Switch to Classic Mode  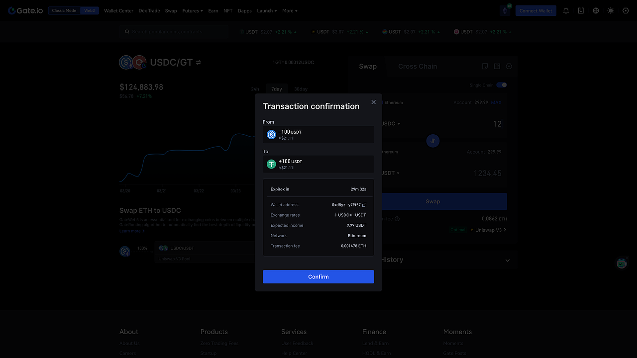pos(64,10)
